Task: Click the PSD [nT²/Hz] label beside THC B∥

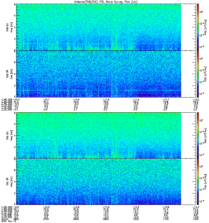Action: (x=206, y=182)
